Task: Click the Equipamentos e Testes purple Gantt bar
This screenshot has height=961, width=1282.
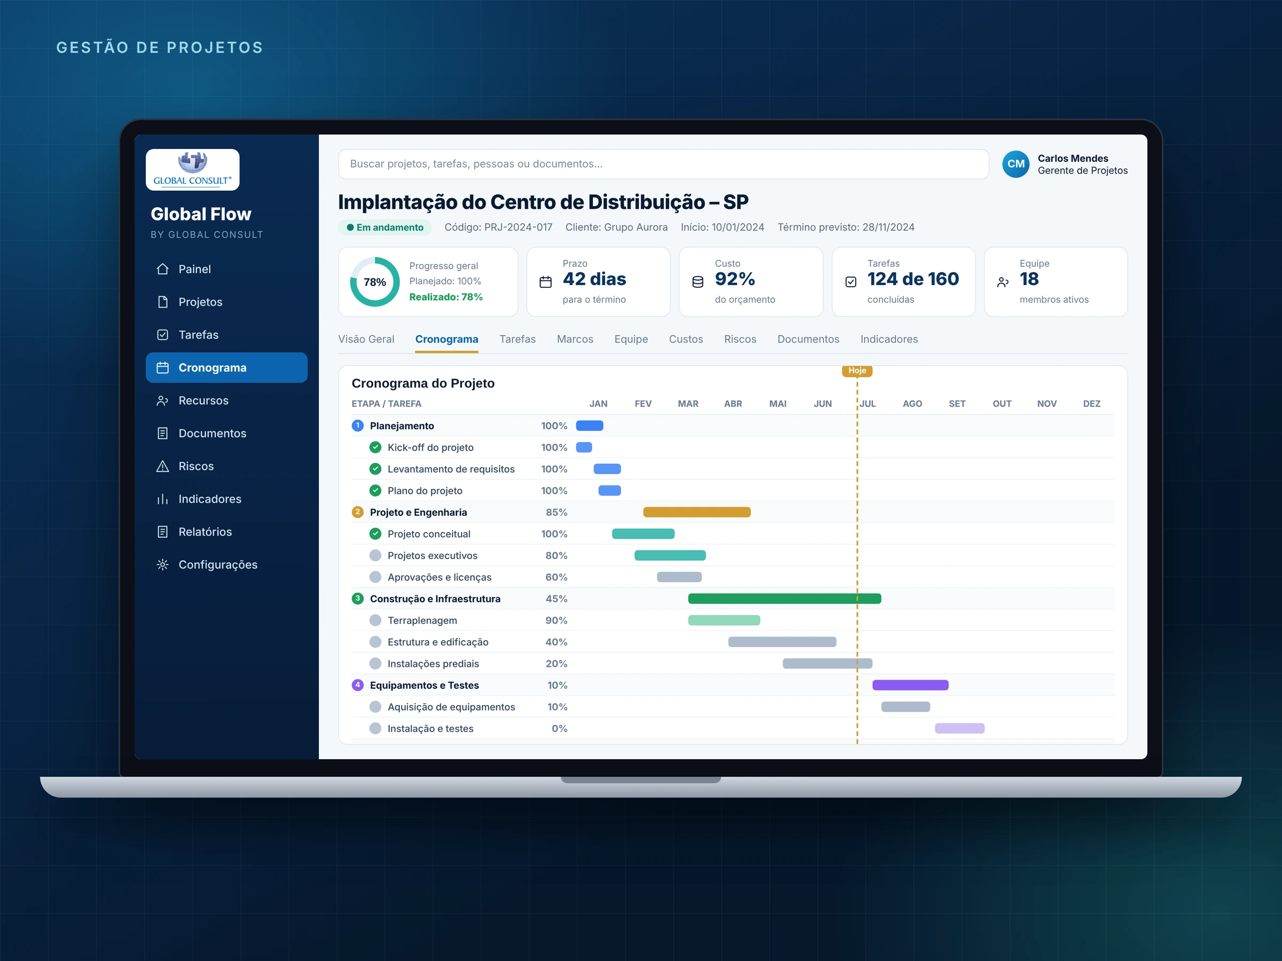Action: 910,686
